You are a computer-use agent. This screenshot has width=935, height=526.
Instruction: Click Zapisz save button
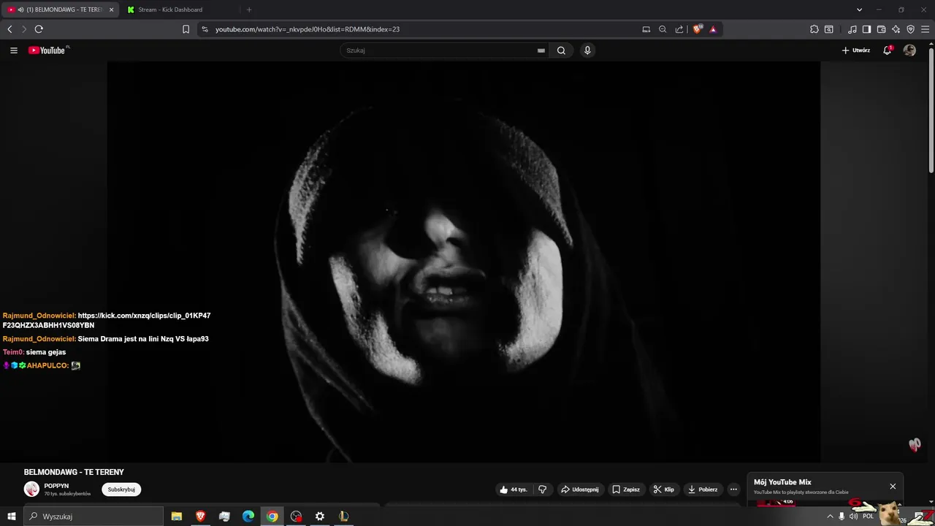point(626,489)
